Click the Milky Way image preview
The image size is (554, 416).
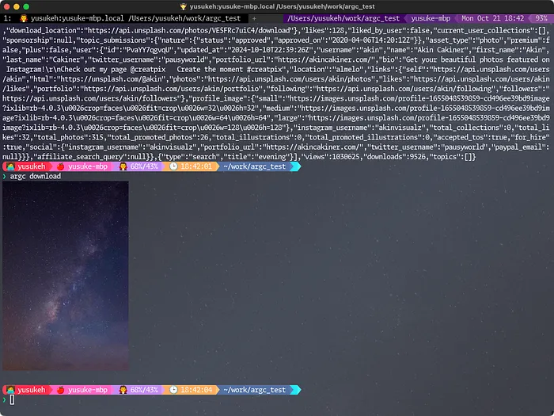(x=66, y=276)
